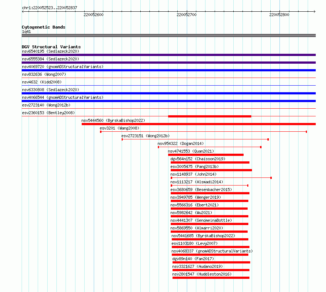Screen dimensions: 326x292
Task: Click the thin red line under esv3201
Action: pyautogui.click(x=204, y=132)
